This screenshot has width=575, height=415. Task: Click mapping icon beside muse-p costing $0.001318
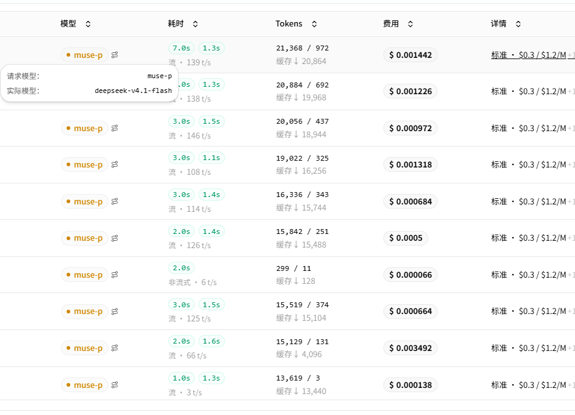115,164
